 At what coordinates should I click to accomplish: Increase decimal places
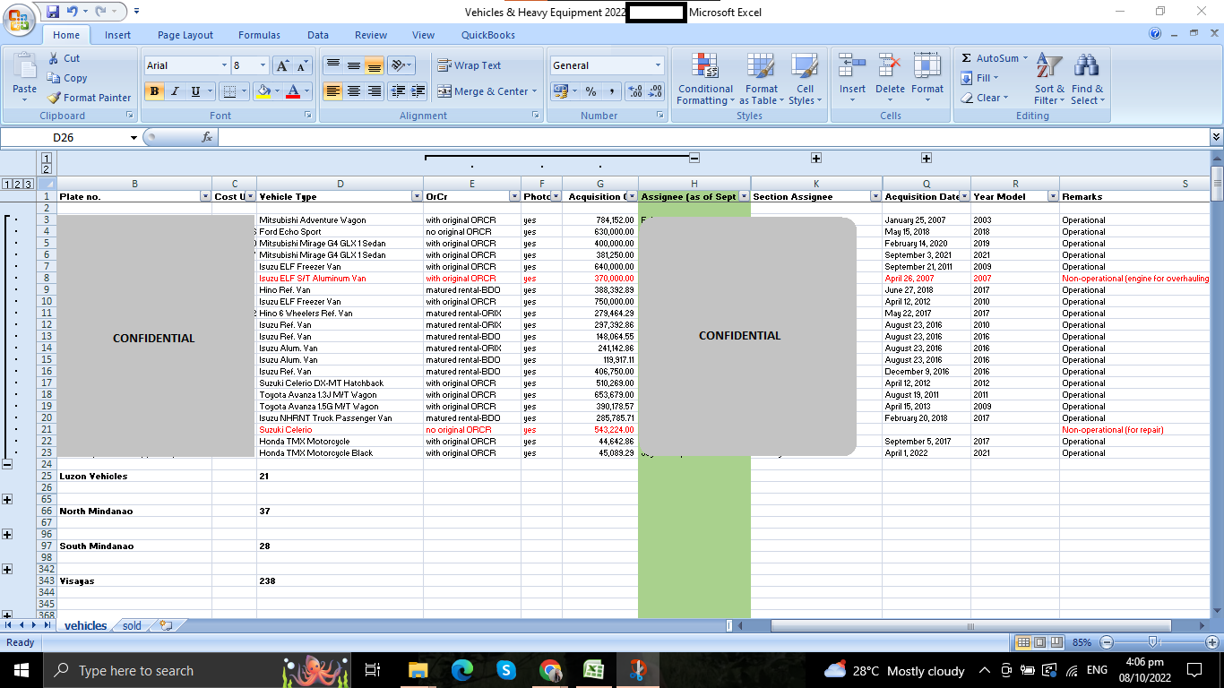pyautogui.click(x=634, y=91)
